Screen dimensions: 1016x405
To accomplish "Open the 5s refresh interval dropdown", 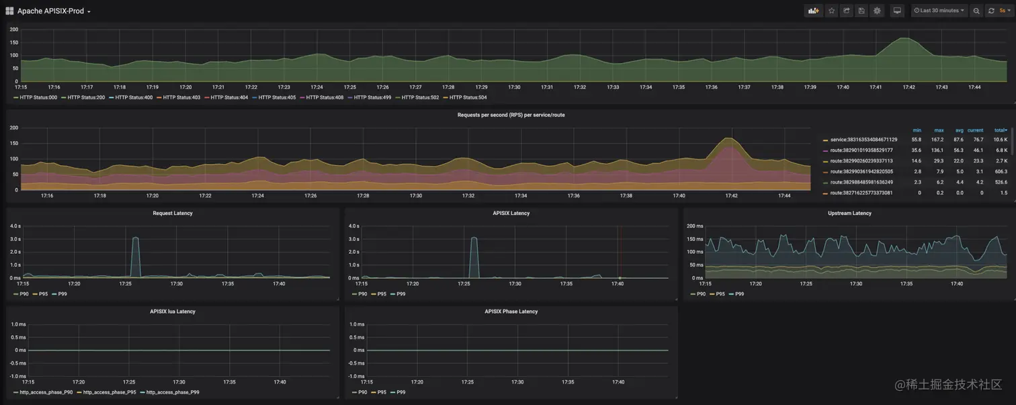I will tap(1003, 11).
